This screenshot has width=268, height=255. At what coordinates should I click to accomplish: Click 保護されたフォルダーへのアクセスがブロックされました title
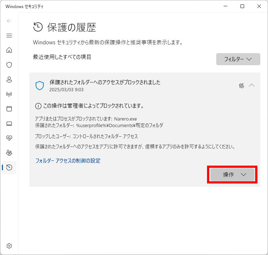click(x=105, y=82)
